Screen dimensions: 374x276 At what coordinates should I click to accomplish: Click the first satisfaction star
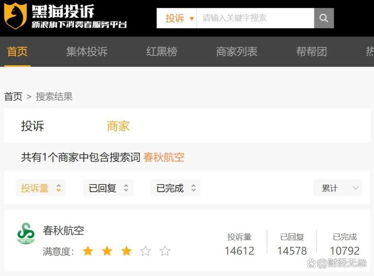click(x=88, y=251)
